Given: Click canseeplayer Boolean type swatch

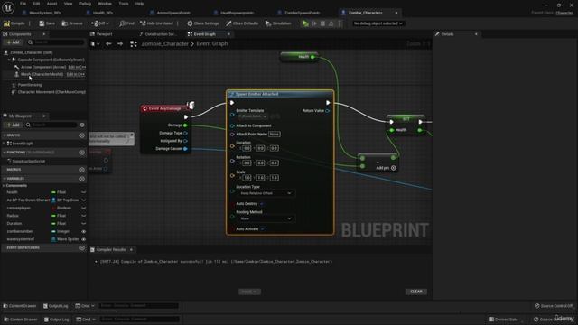Looking at the screenshot, I should 53,209.
